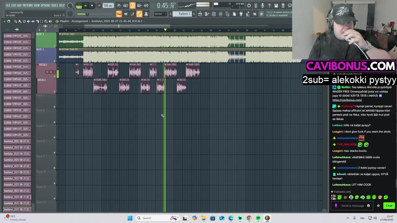Click the green Chat send button
The image size is (397, 223).
click(389, 206)
